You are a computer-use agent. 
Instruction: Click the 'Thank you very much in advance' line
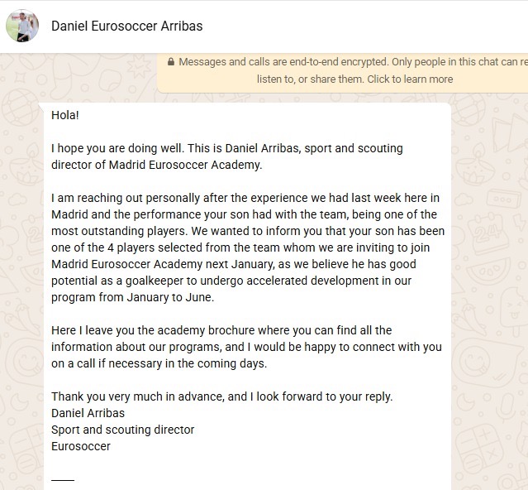(221, 396)
